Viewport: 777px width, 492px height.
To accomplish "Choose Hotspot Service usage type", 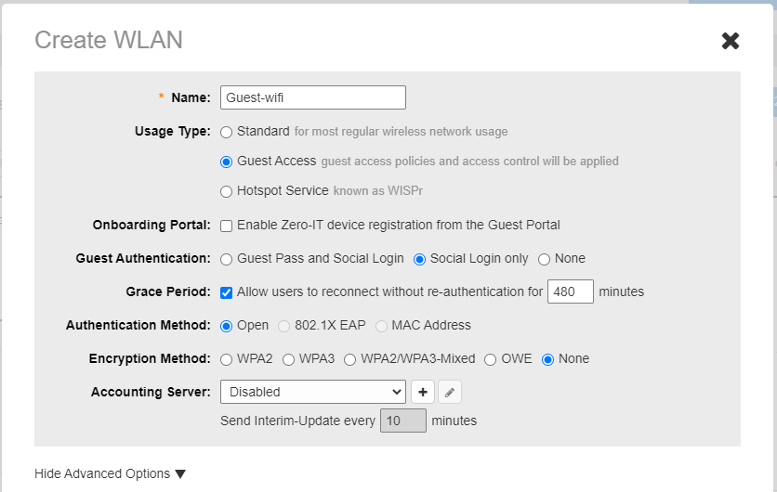I will [227, 191].
